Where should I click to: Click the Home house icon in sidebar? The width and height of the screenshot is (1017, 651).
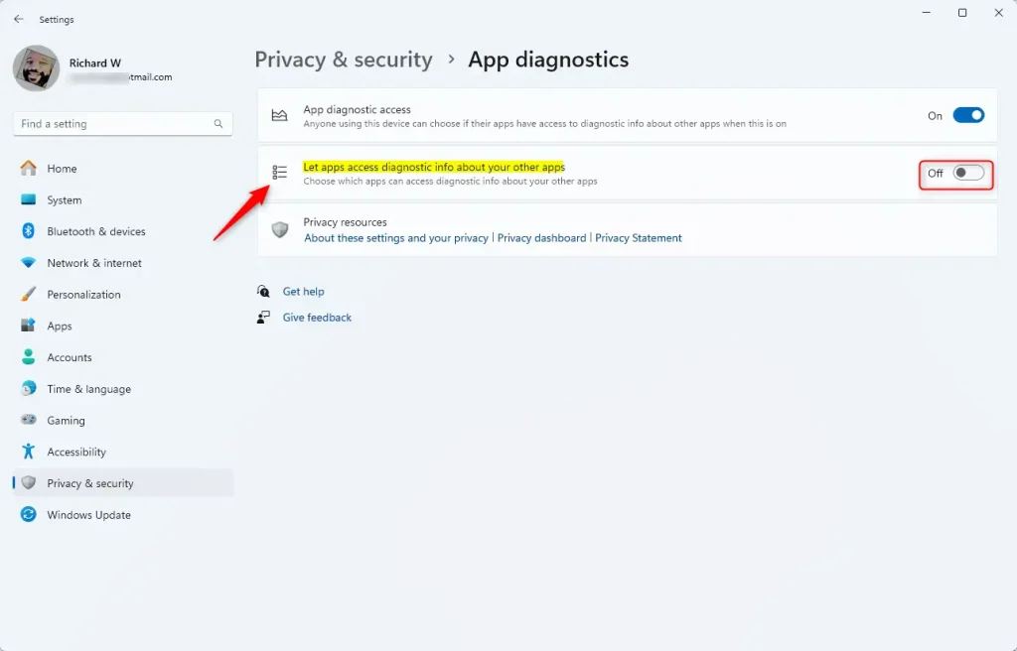pyautogui.click(x=29, y=169)
